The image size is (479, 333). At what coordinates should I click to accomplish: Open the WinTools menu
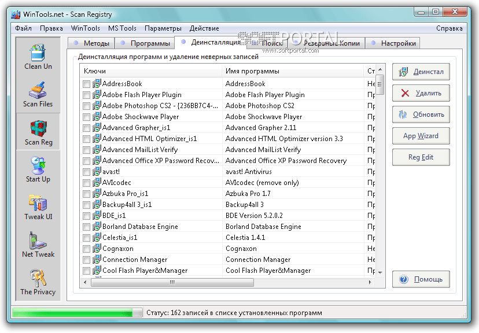(85, 28)
